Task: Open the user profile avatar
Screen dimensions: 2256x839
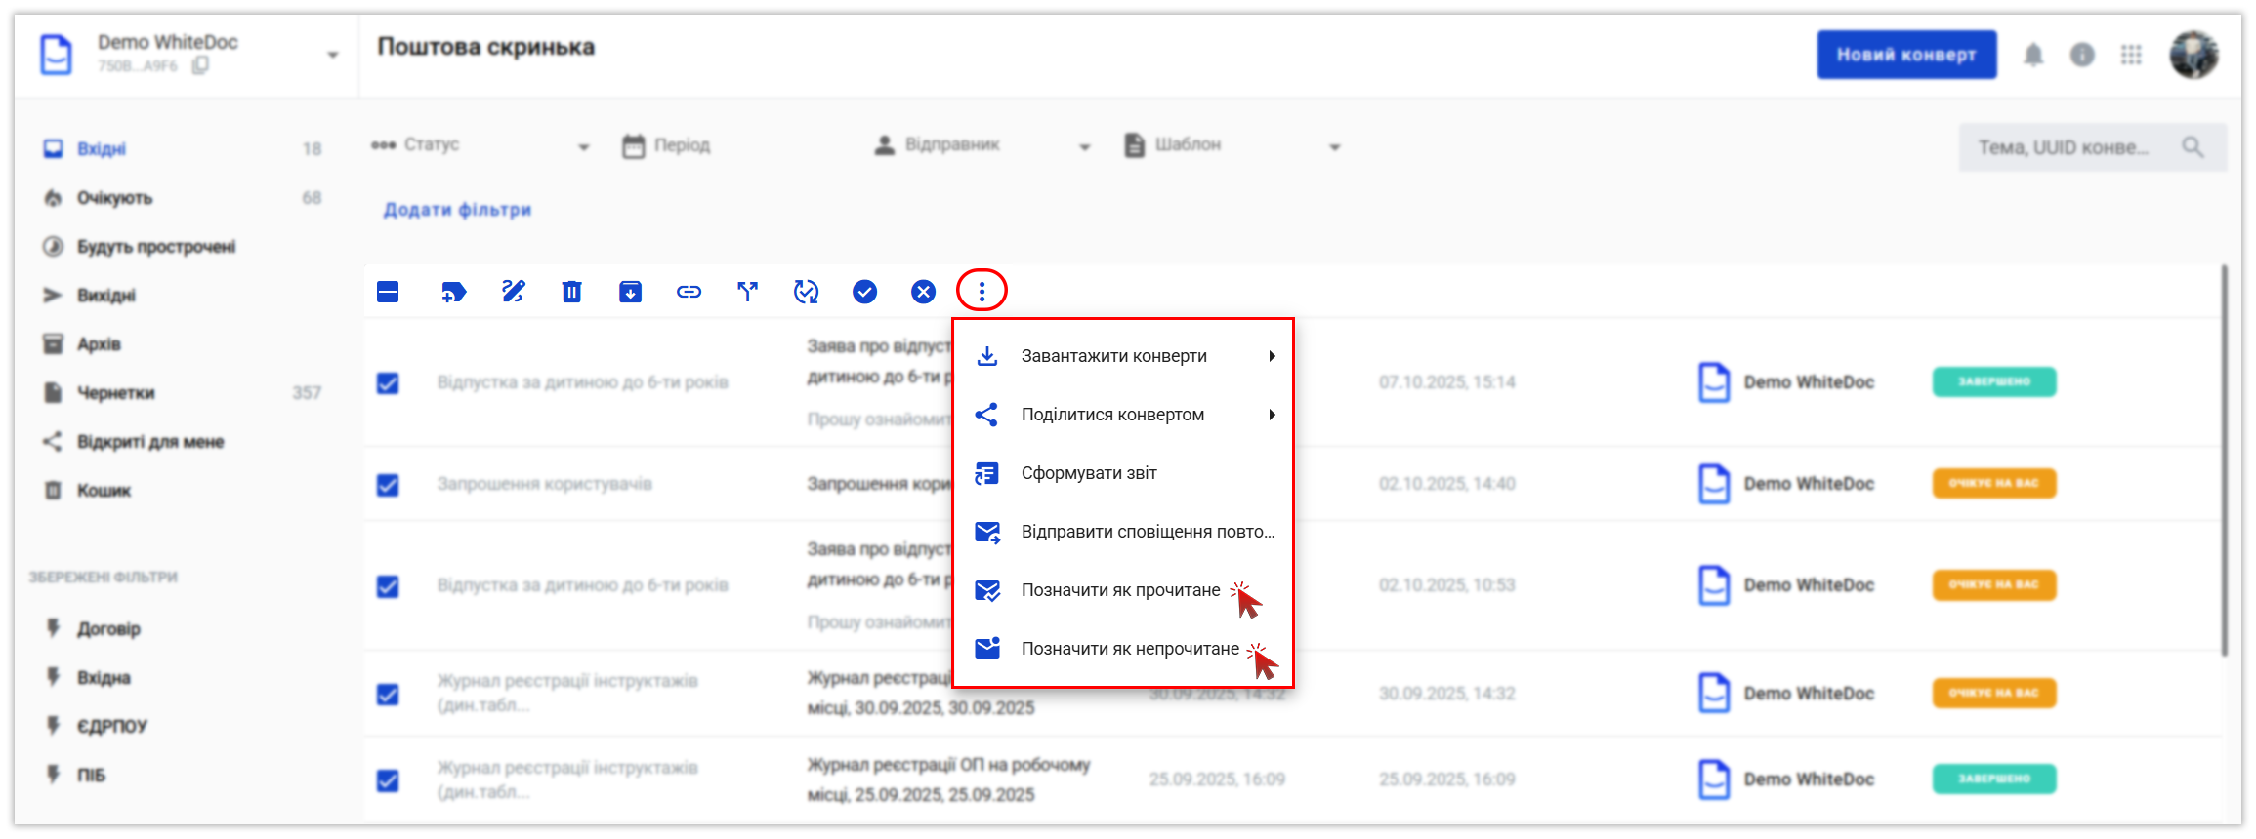Action: [2193, 55]
